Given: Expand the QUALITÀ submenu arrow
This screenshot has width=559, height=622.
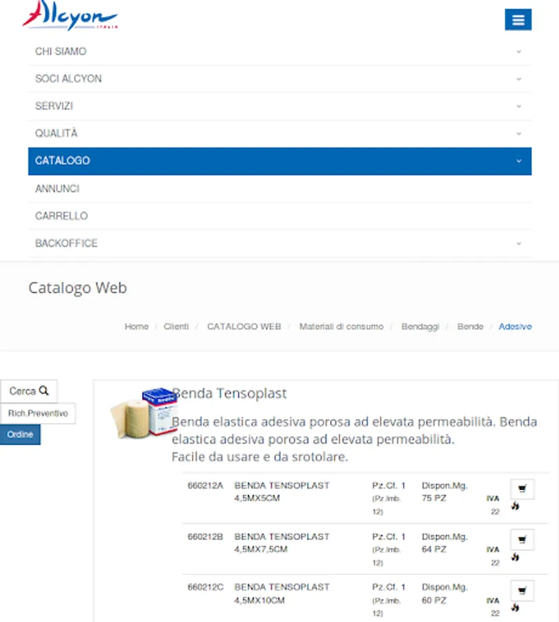Looking at the screenshot, I should (x=518, y=133).
